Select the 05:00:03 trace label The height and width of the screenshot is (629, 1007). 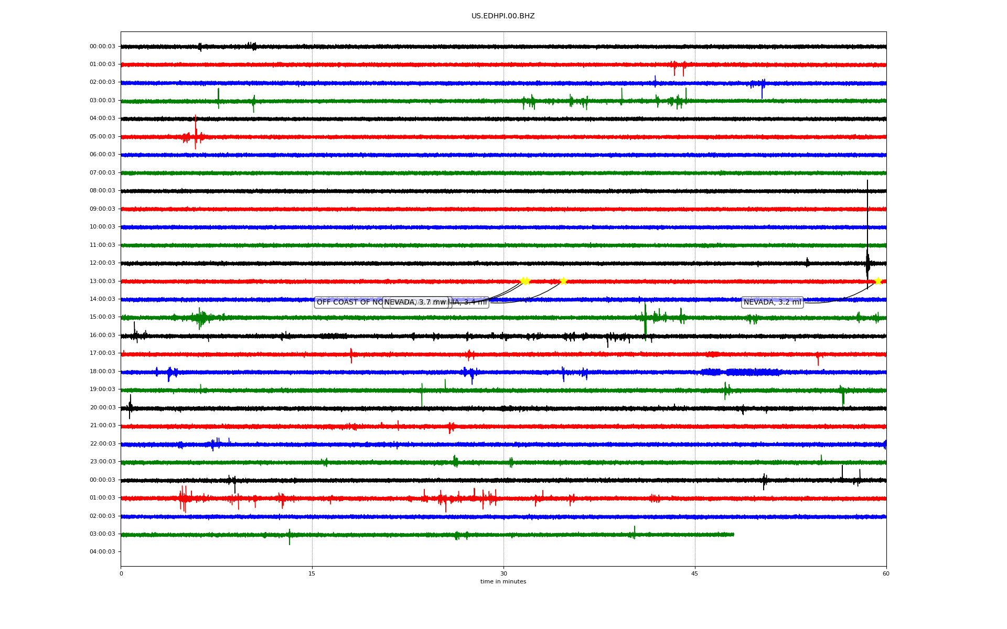[x=102, y=136]
